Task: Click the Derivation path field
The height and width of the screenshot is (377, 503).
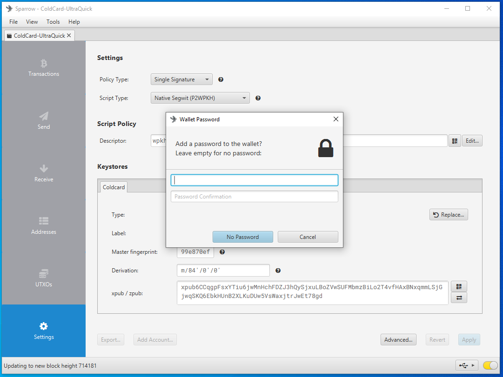Action: click(223, 271)
